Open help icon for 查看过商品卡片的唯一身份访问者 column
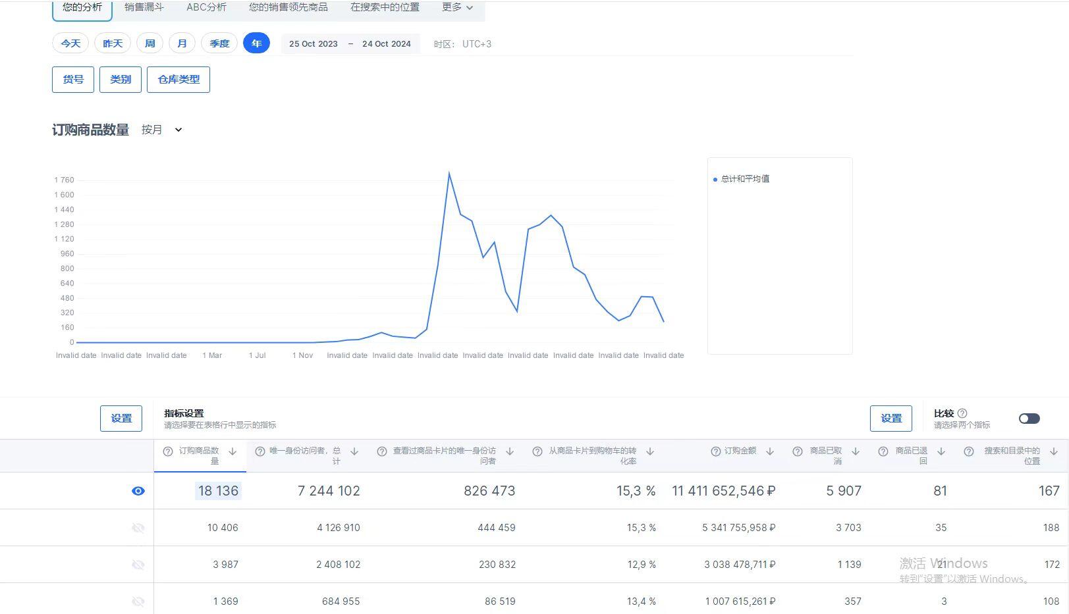Image resolution: width=1069 pixels, height=614 pixels. click(382, 451)
